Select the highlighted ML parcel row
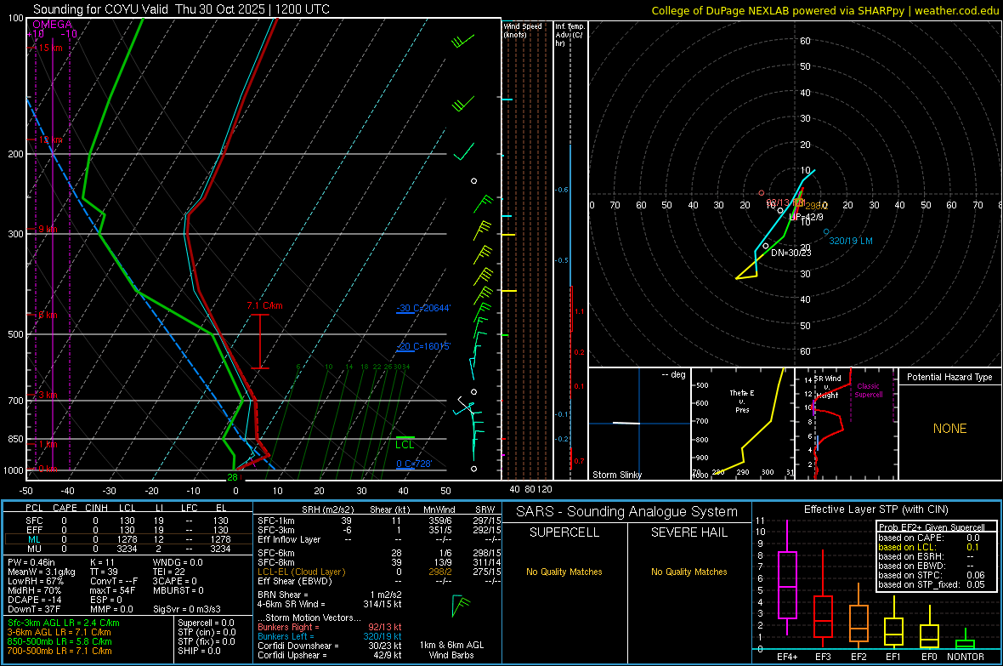Viewport: 1003px width, 666px height. point(127,539)
